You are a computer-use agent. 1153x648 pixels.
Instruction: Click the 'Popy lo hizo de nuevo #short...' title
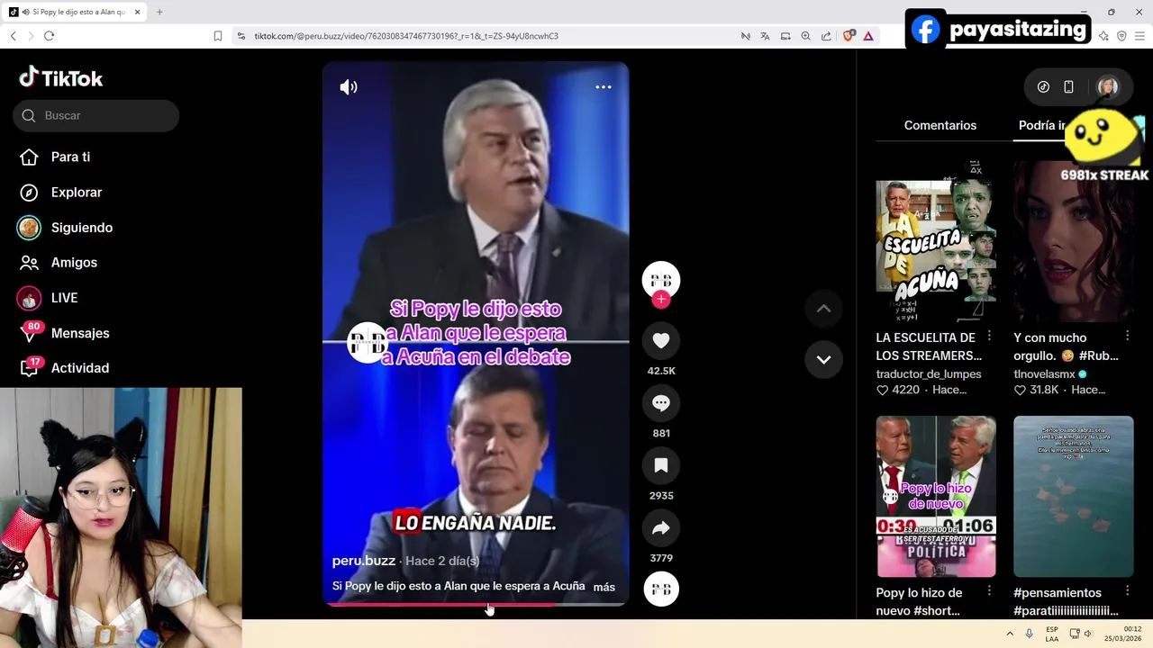coord(919,601)
